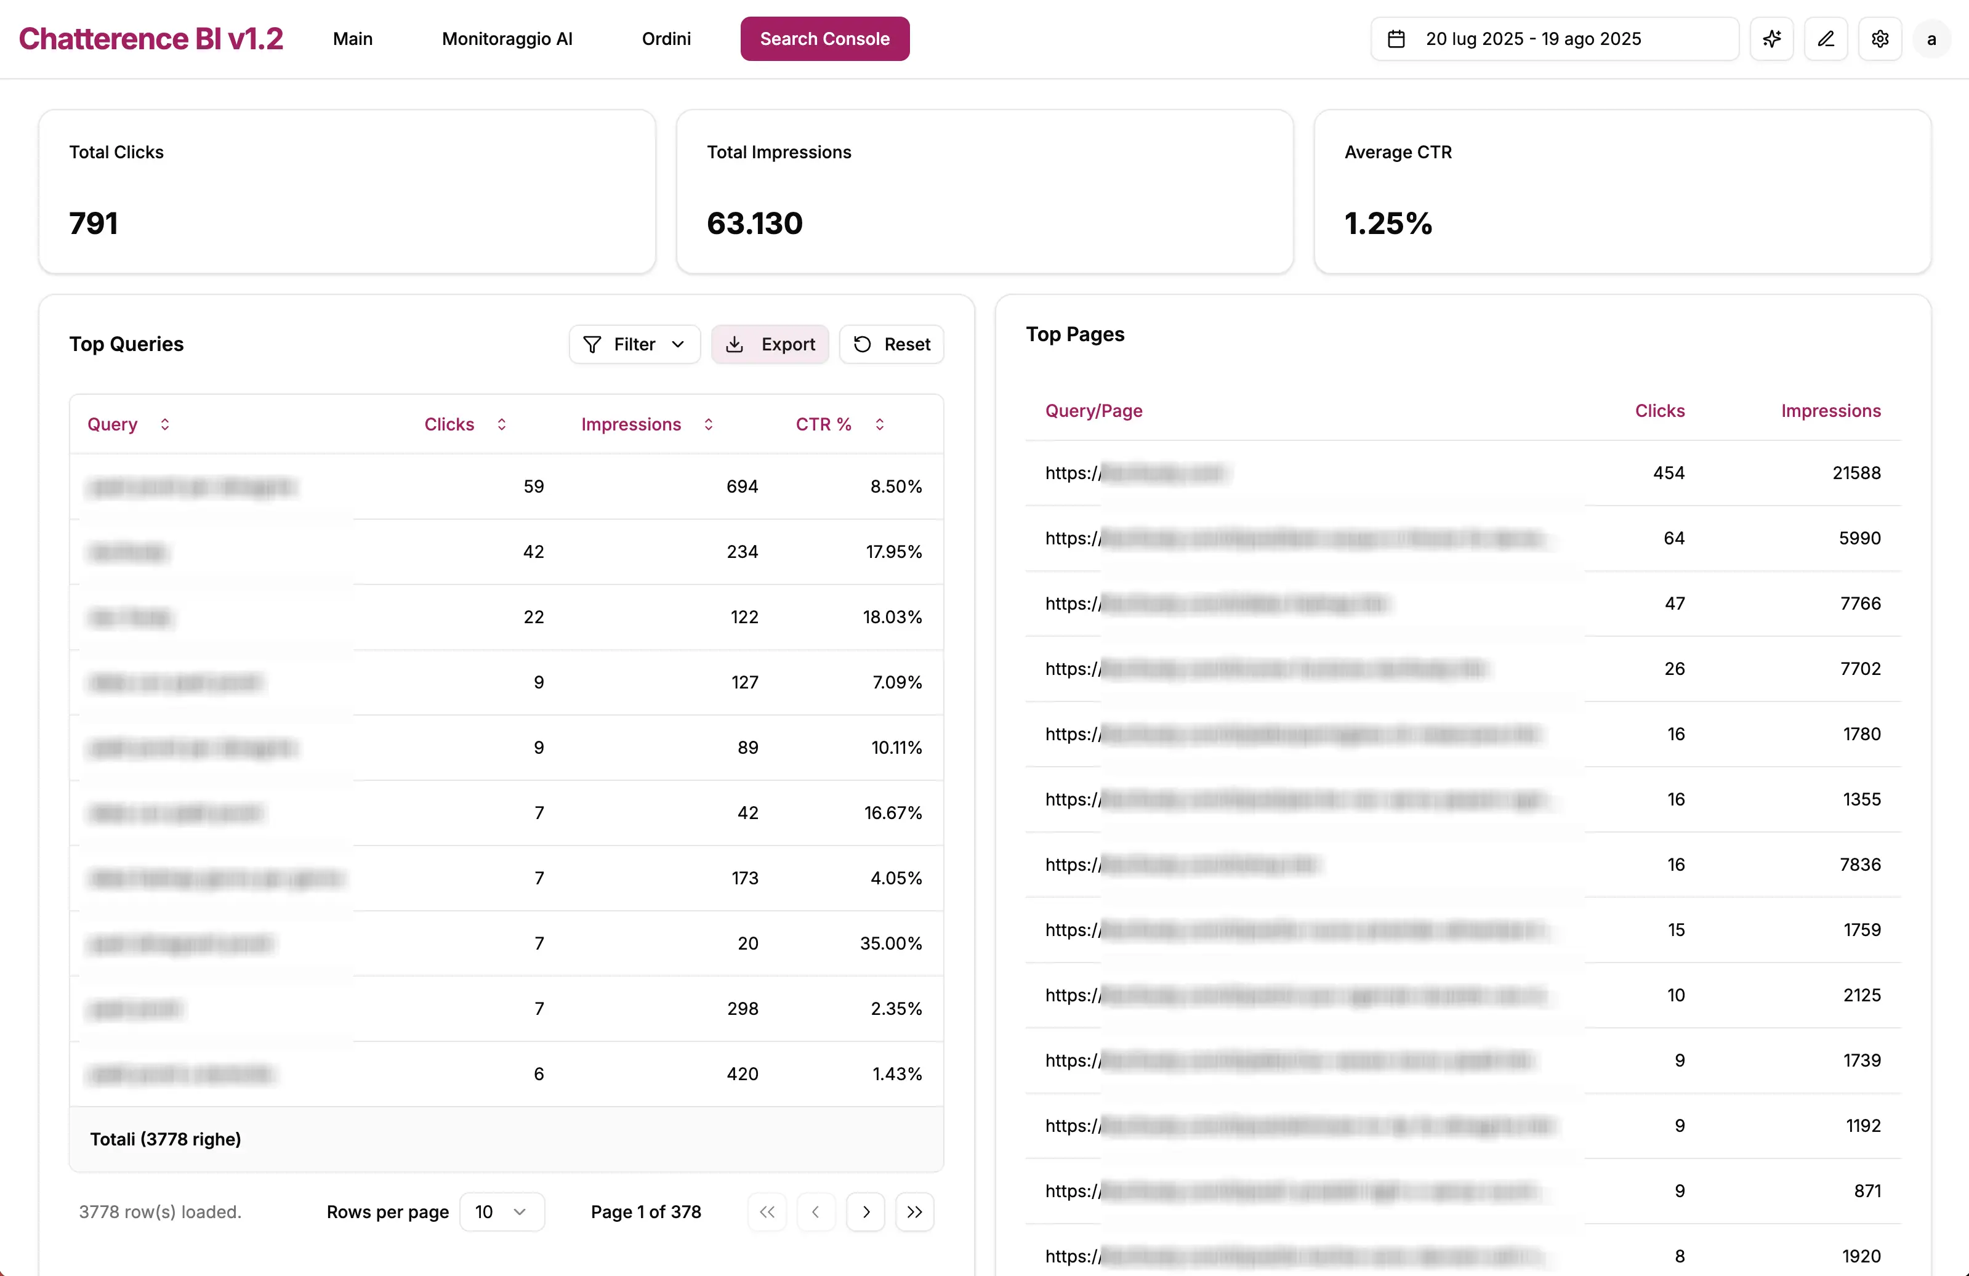The image size is (1969, 1276).
Task: Select the pencil edit icon
Action: tap(1826, 38)
